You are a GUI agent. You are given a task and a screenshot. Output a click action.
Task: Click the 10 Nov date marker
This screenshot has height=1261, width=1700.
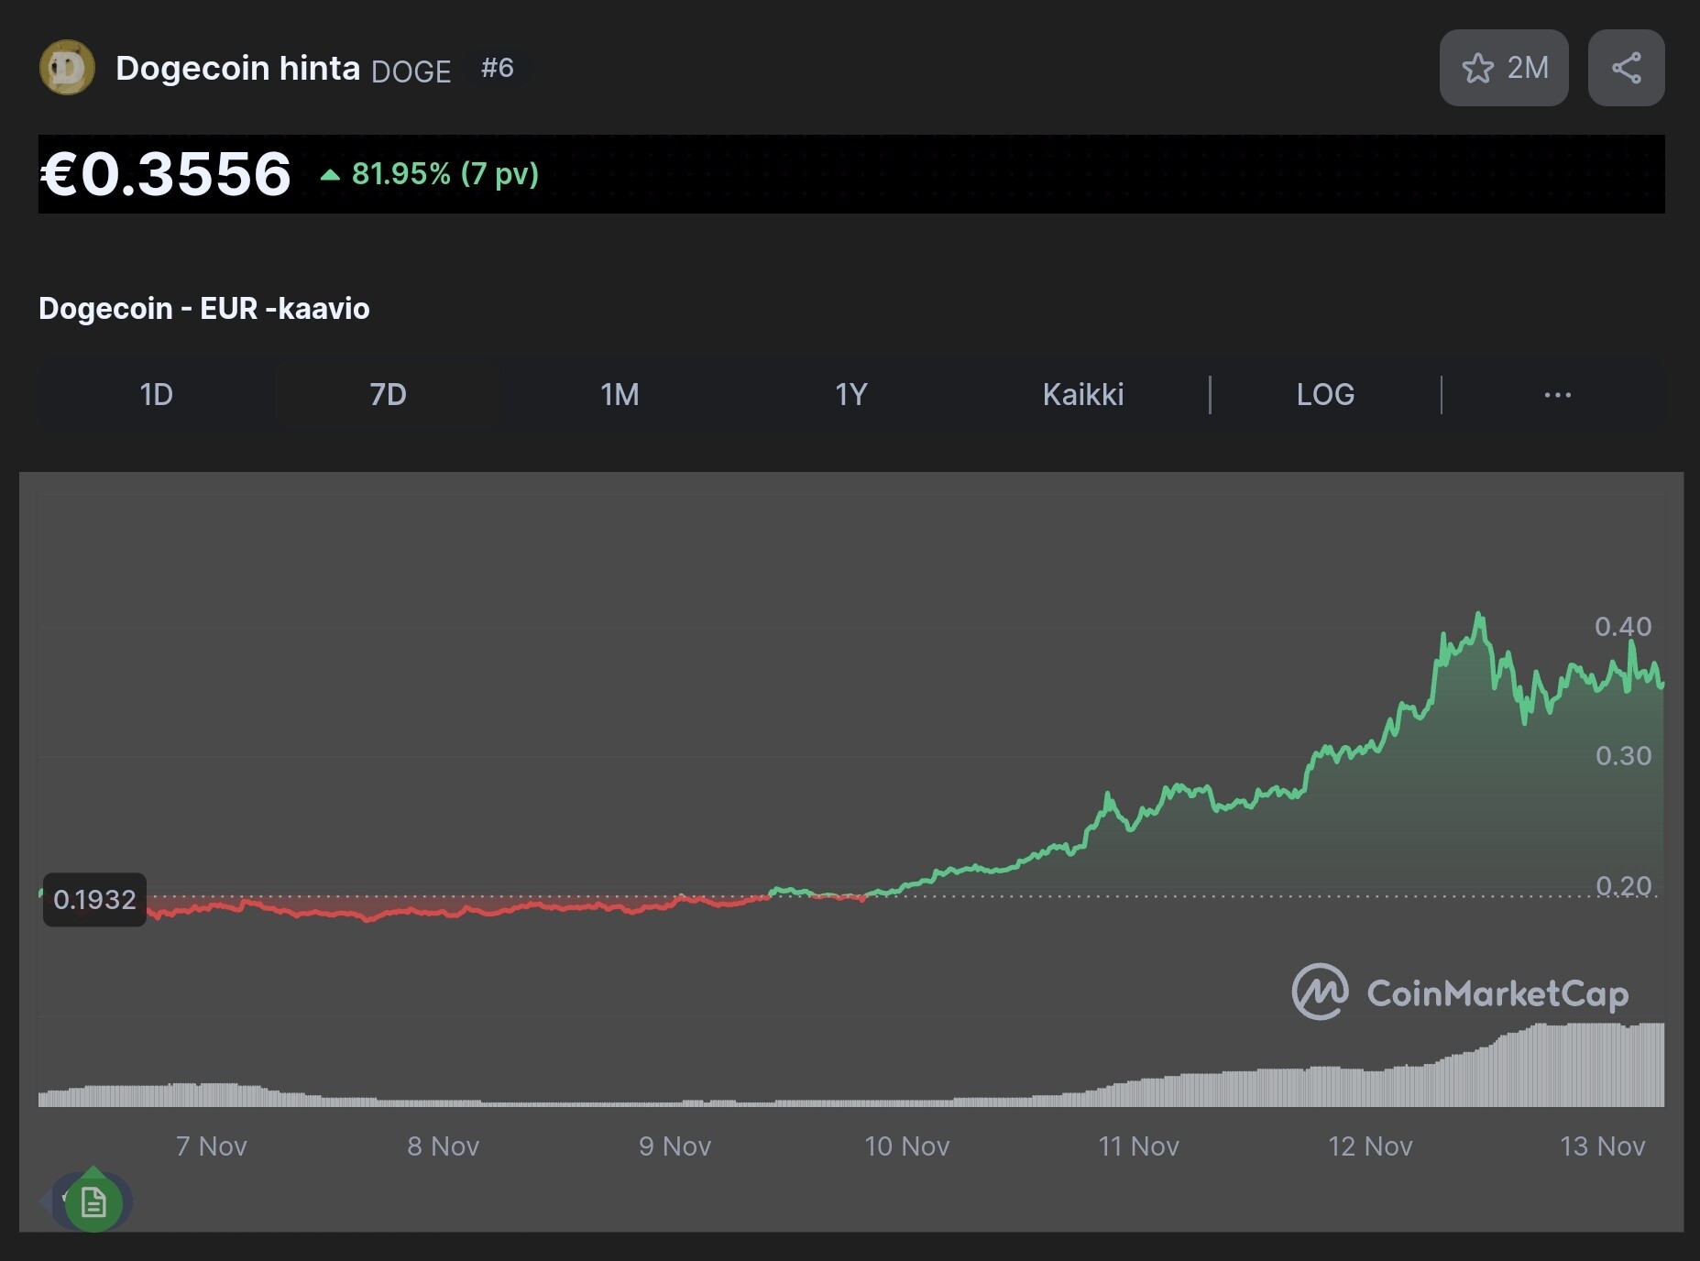[906, 1146]
